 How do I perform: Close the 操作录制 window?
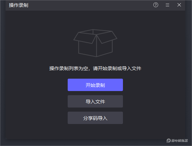click(x=179, y=5)
